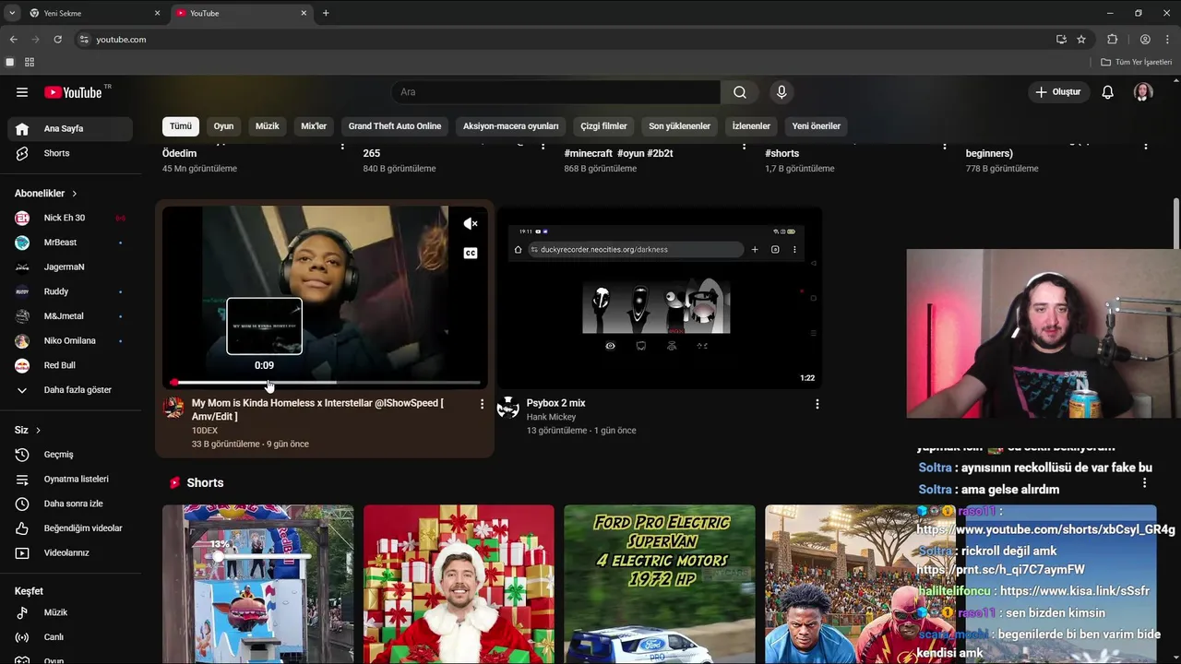Image resolution: width=1181 pixels, height=664 pixels.
Task: Open Shorts from the sidebar
Action: [70, 153]
